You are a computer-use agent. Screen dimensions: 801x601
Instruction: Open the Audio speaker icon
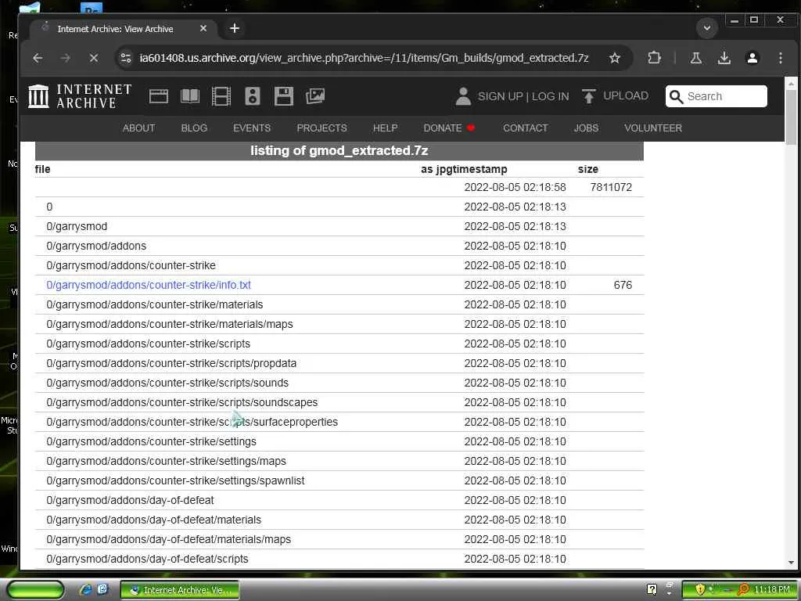[x=253, y=96]
